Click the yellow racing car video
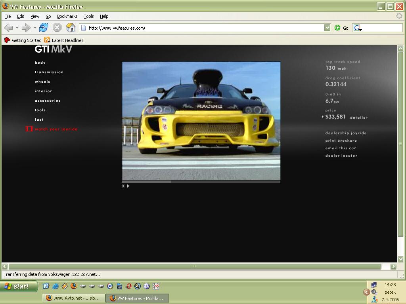406x304 pixels. click(201, 121)
